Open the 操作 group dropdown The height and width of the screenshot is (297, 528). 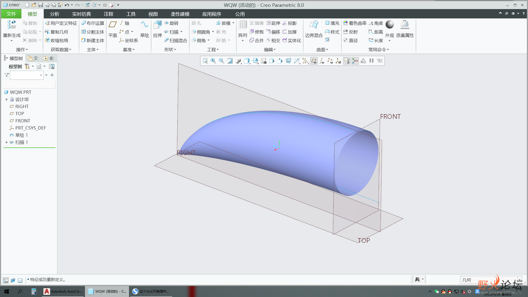point(22,50)
